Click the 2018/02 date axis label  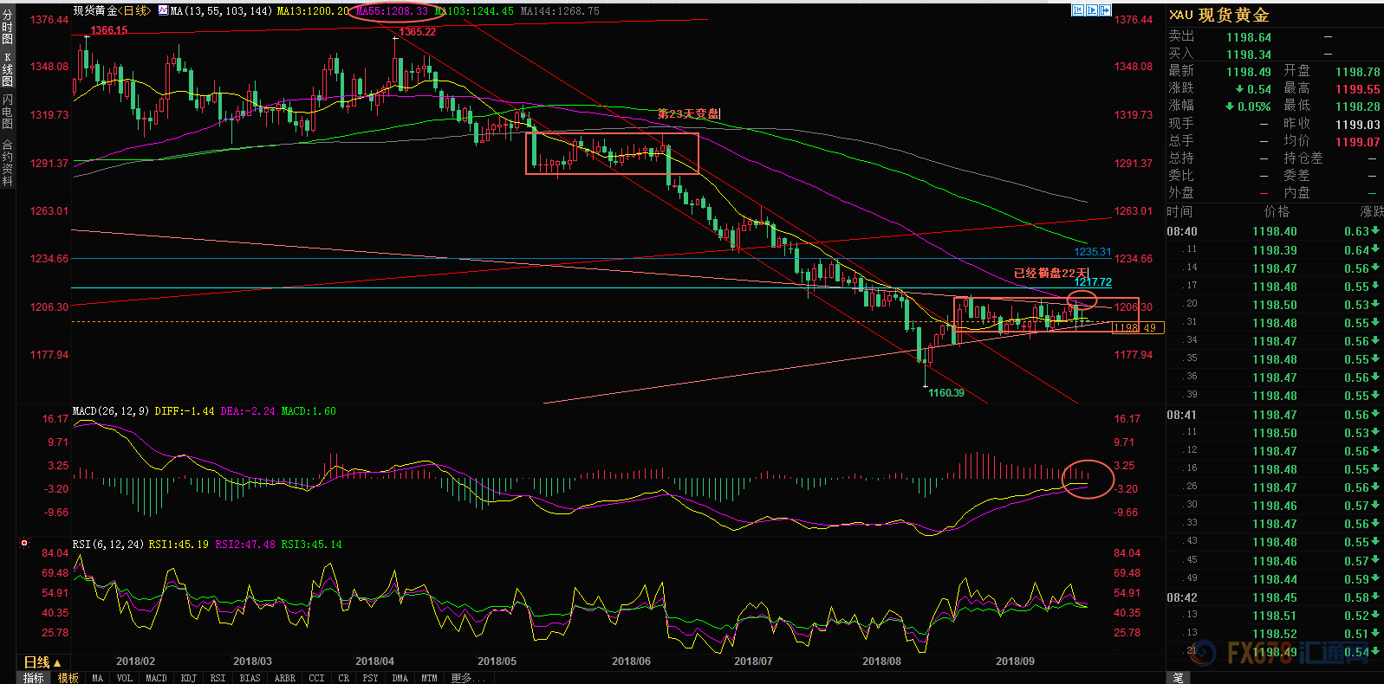click(x=135, y=661)
